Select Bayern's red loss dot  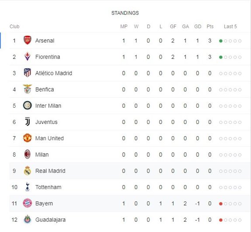pos(221,204)
